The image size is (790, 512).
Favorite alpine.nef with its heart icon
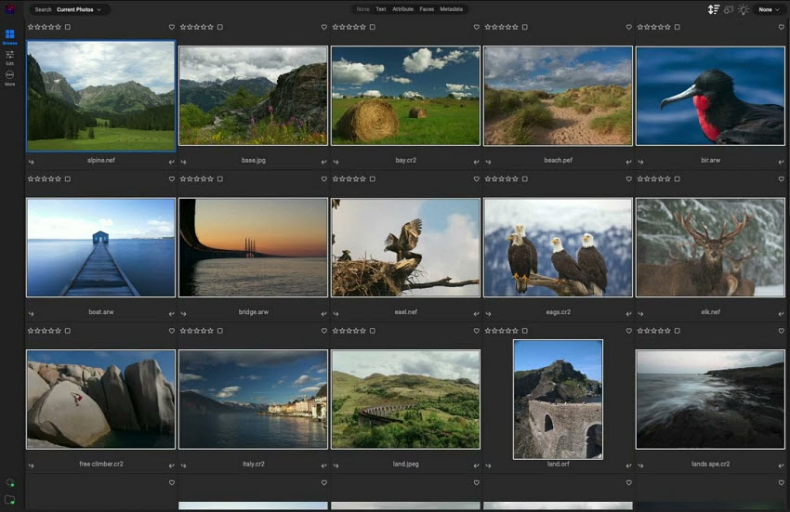(x=172, y=27)
